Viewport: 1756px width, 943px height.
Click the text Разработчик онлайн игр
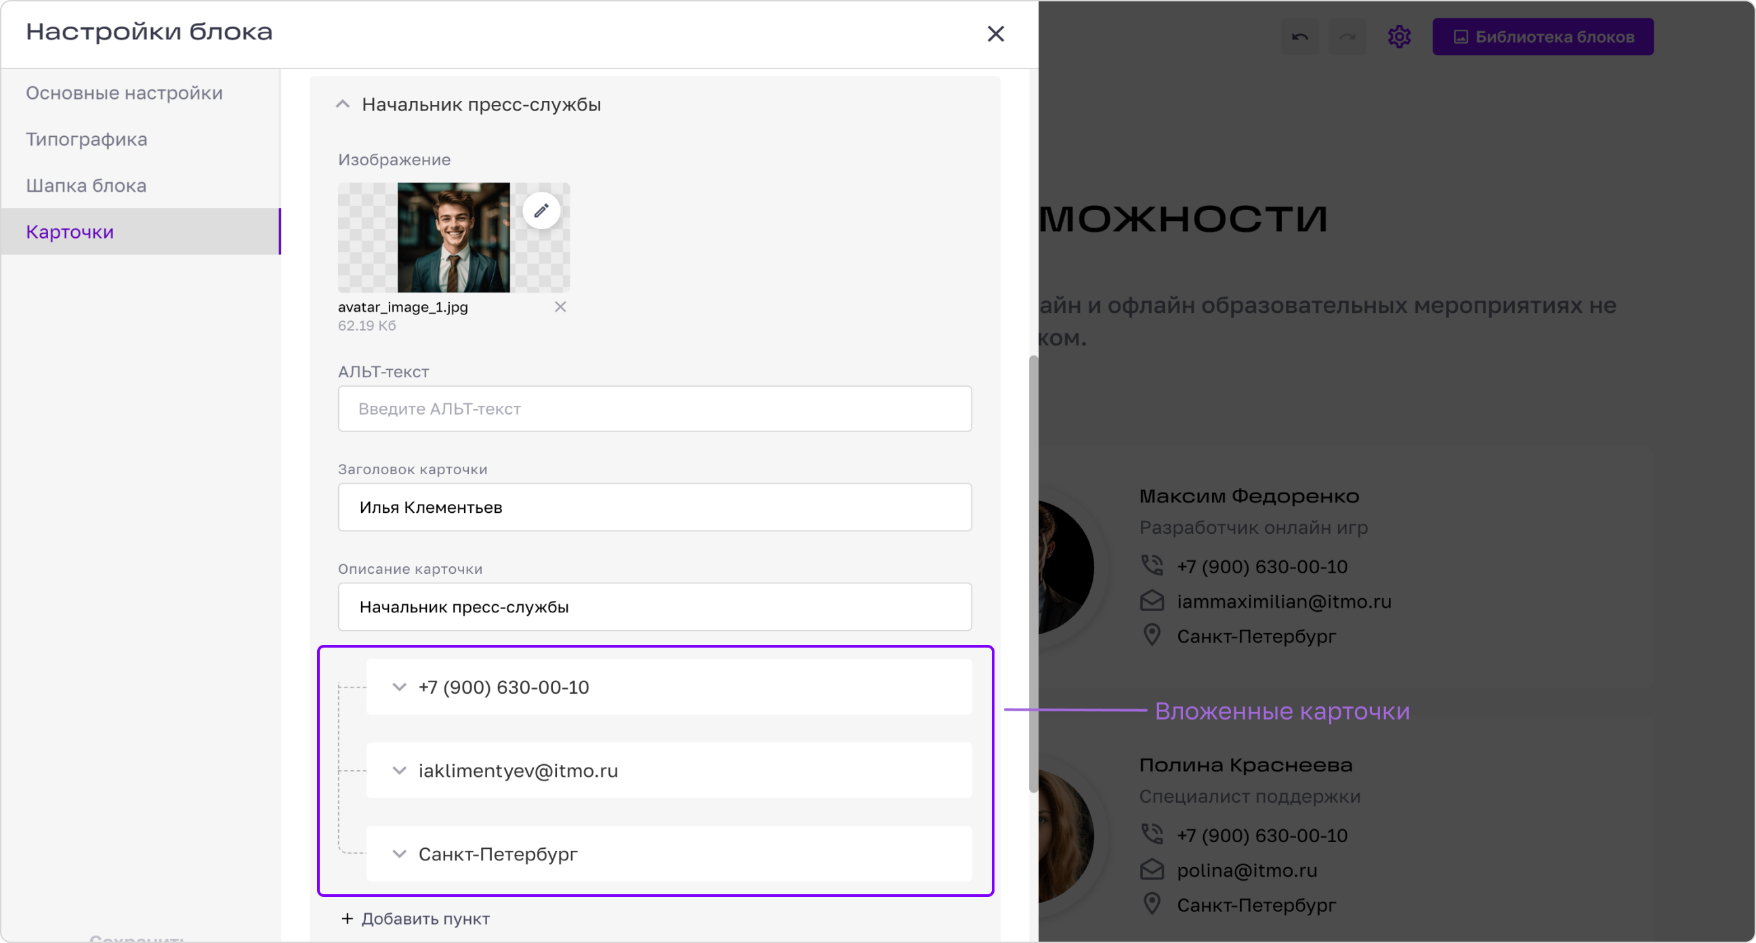(x=1253, y=528)
